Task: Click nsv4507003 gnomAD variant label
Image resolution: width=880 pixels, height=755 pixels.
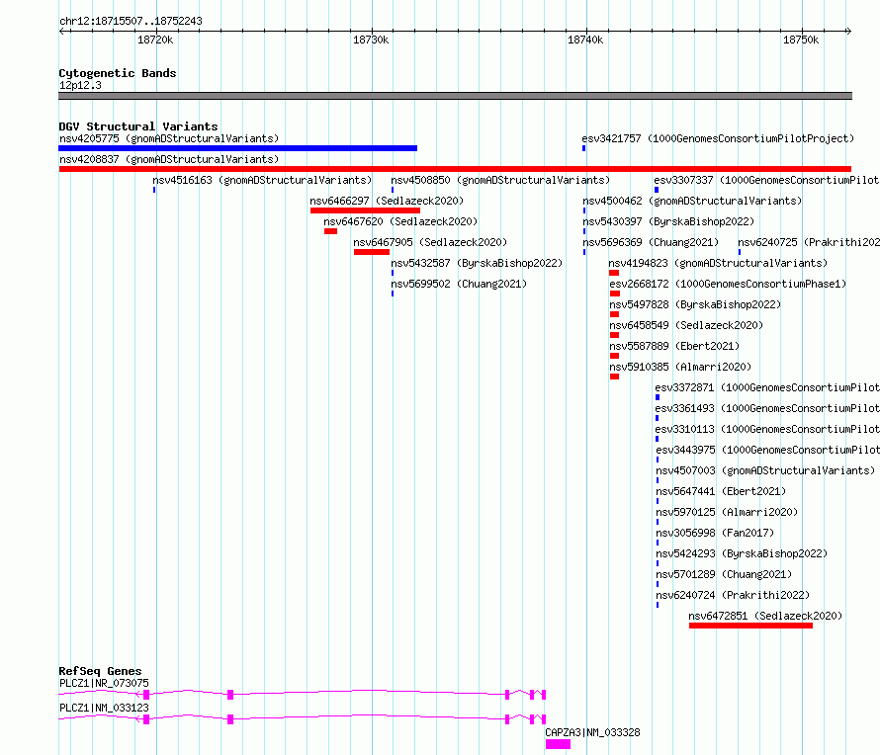Action: [x=765, y=470]
